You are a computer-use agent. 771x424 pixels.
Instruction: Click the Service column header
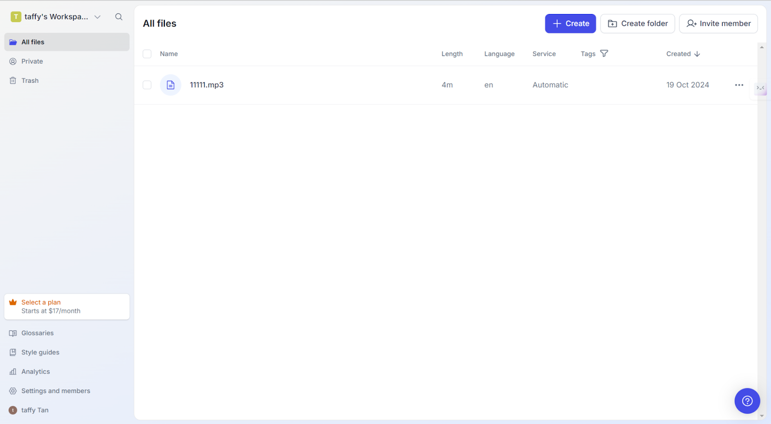(544, 54)
